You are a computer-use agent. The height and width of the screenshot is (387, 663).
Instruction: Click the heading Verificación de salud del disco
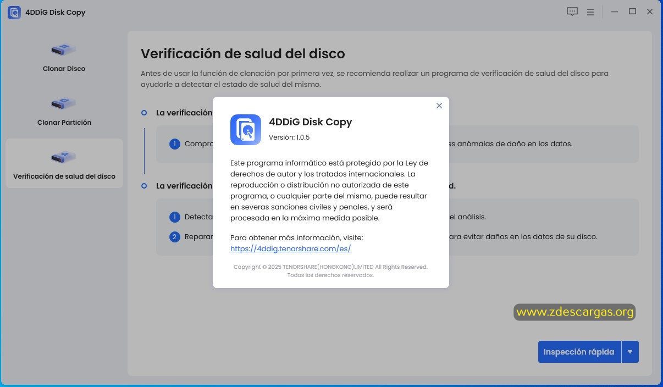coord(243,54)
